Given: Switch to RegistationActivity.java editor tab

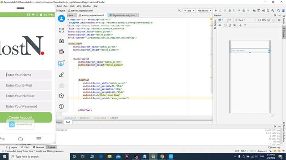Looking at the screenshot, I should [x=123, y=15].
